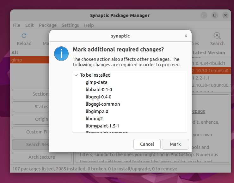Click the Search toolbar icon
Viewport: 234px width, 183px height.
tap(217, 39)
